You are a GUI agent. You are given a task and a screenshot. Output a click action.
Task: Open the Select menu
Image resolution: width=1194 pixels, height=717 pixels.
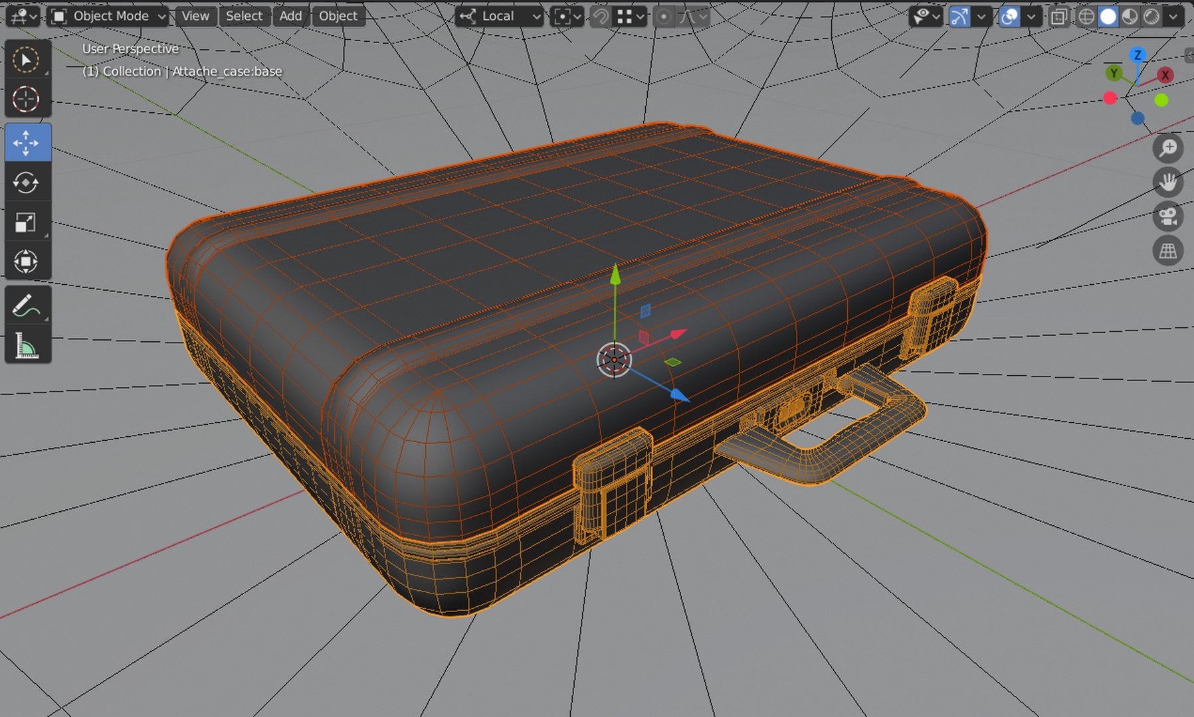point(244,17)
